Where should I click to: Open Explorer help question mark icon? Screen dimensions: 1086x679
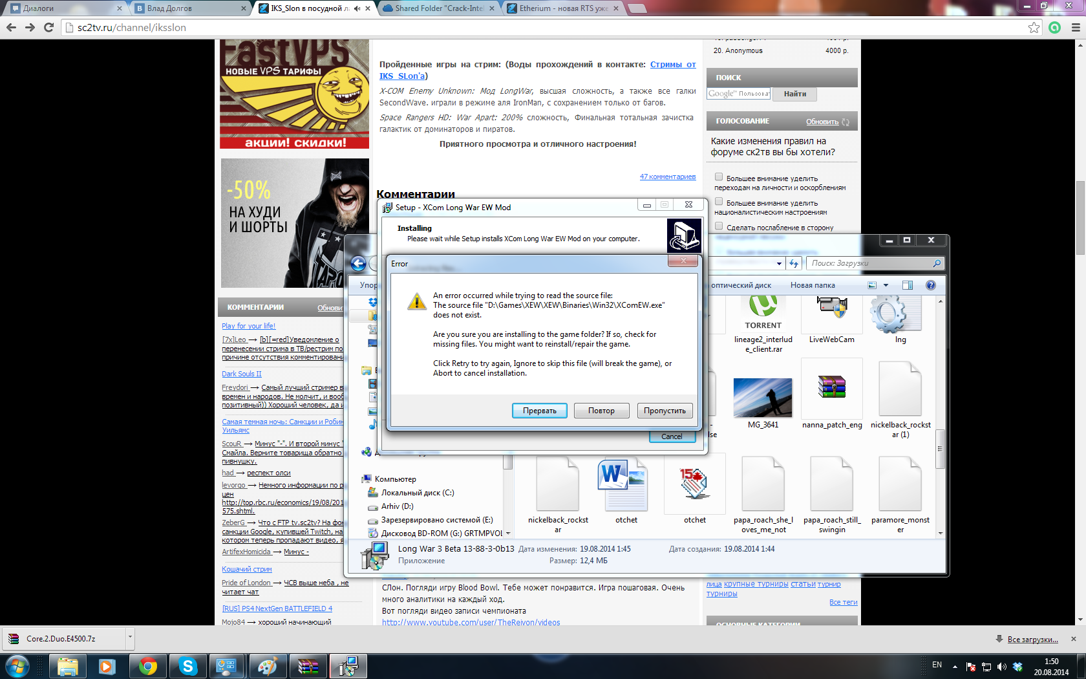(931, 285)
